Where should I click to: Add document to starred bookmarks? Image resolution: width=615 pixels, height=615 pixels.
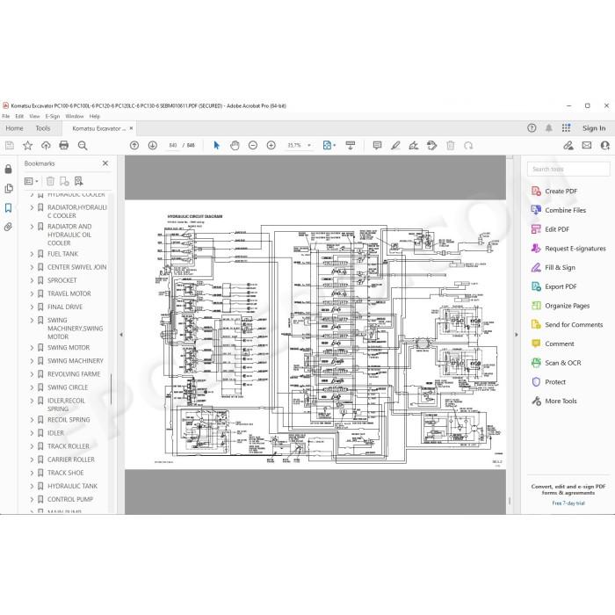click(27, 146)
